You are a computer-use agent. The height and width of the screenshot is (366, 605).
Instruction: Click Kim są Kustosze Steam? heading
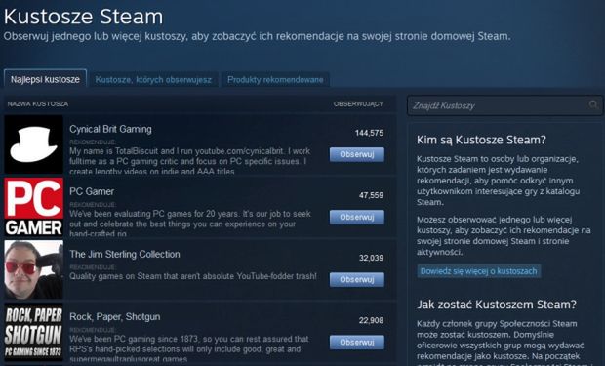(x=481, y=140)
